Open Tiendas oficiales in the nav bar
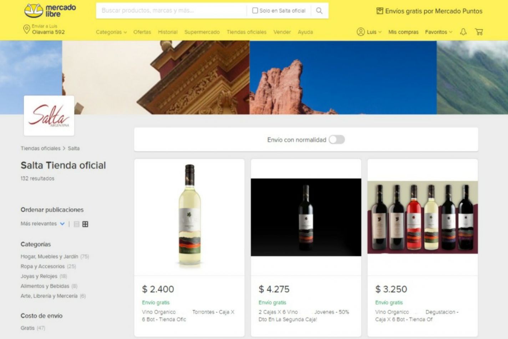The width and height of the screenshot is (508, 339). (x=247, y=32)
